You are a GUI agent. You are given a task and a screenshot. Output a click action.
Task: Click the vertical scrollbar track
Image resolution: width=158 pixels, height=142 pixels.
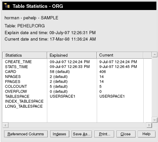[x=154, y=87]
